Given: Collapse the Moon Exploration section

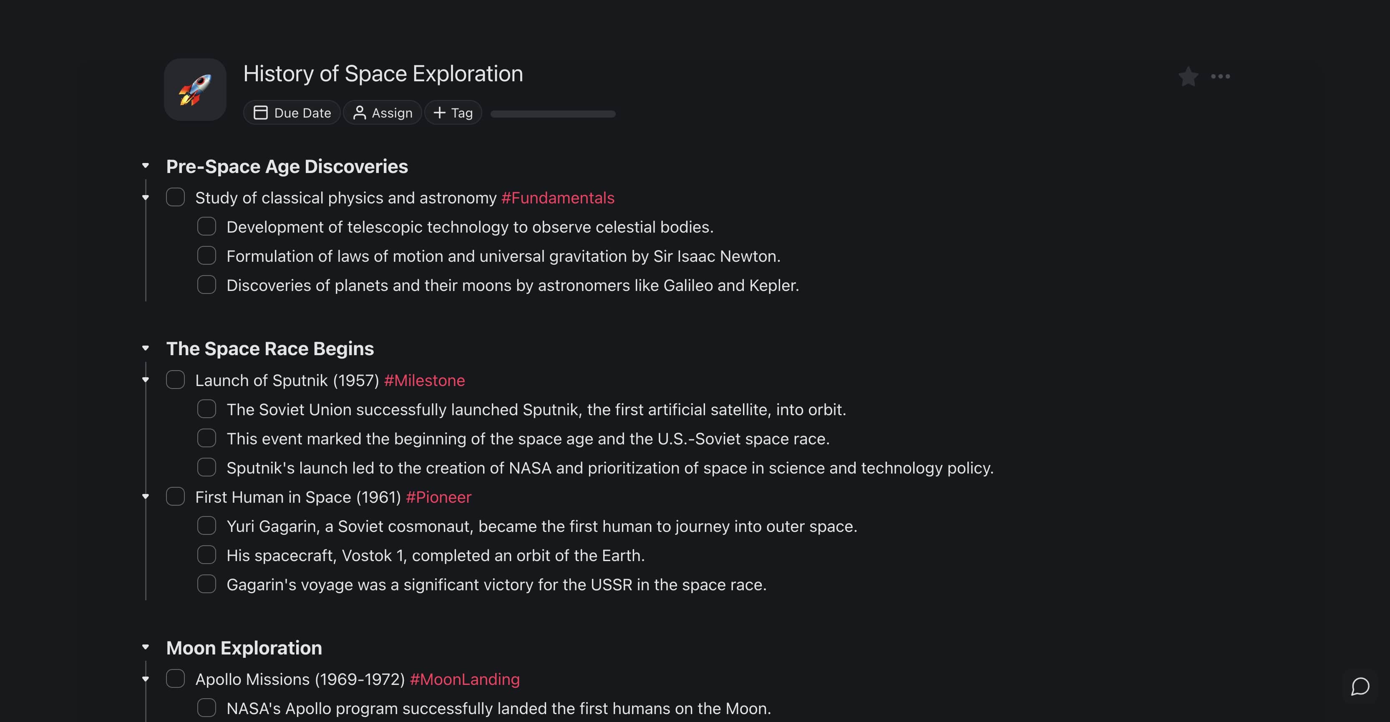Looking at the screenshot, I should tap(146, 647).
